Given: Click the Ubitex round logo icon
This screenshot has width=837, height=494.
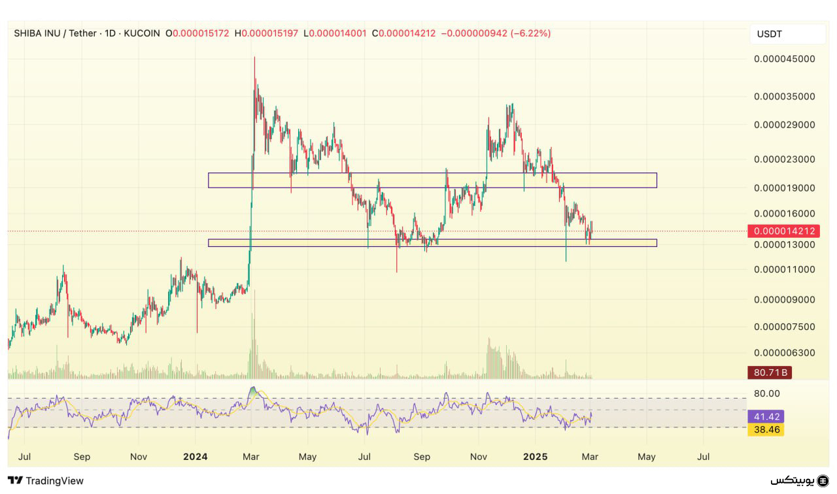Looking at the screenshot, I should point(823,481).
